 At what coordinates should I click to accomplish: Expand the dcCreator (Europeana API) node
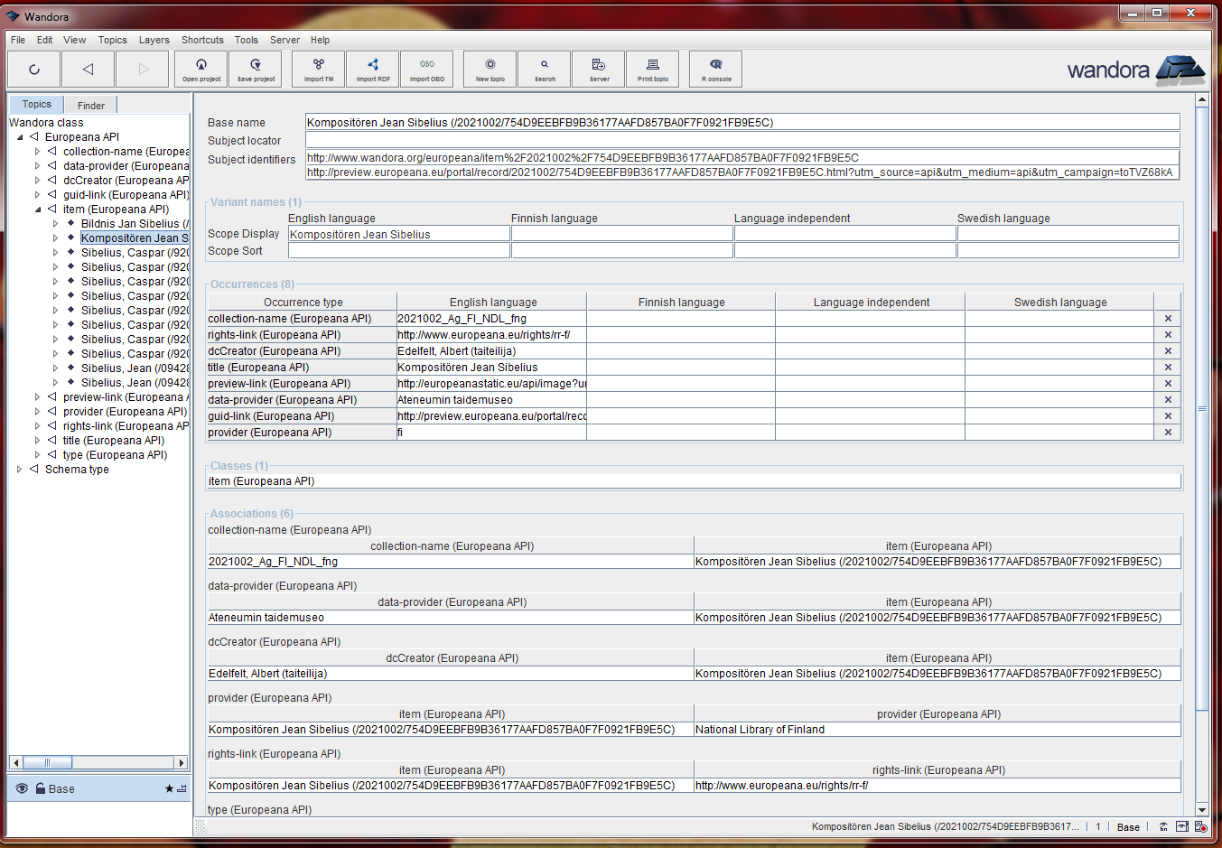pos(38,181)
